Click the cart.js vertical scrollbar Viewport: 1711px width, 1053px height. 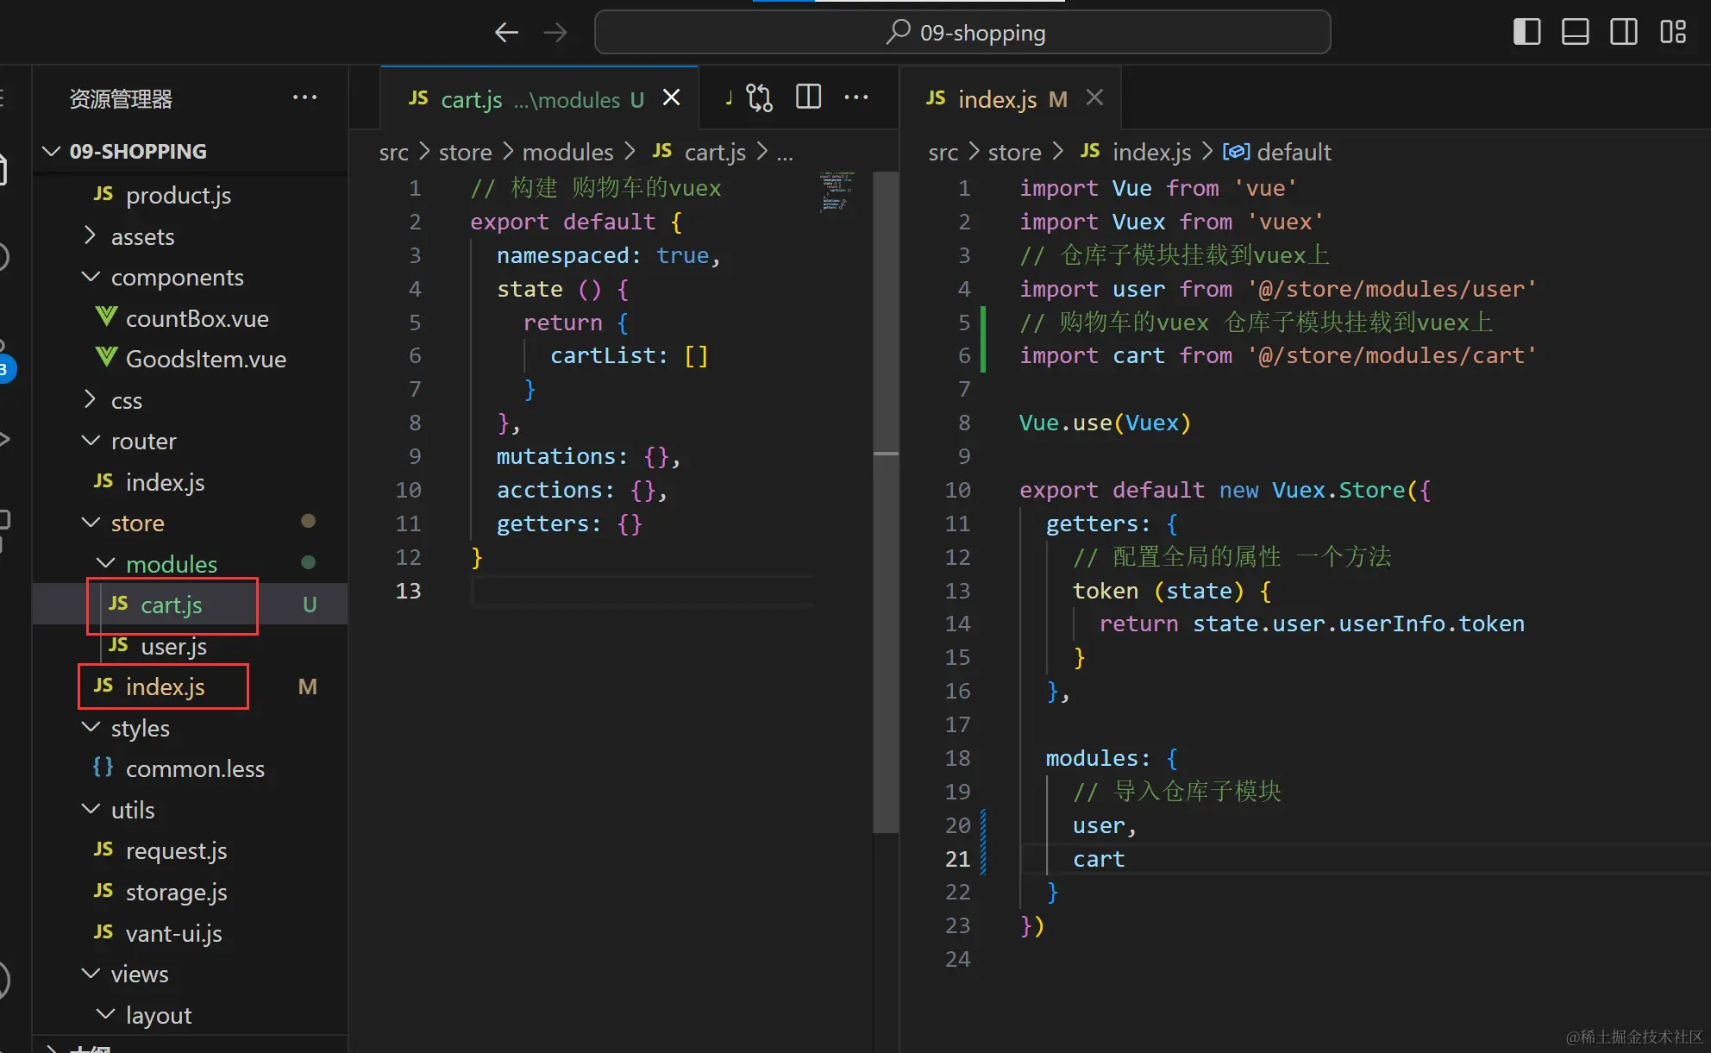click(886, 500)
